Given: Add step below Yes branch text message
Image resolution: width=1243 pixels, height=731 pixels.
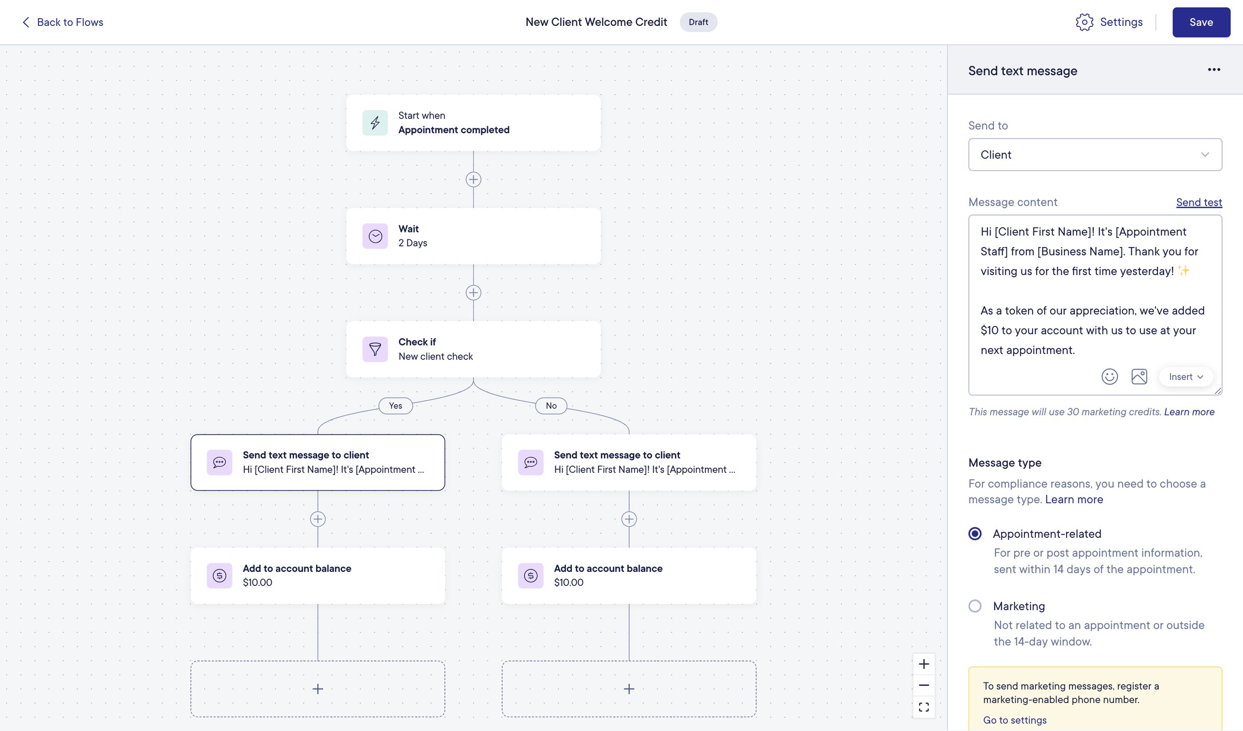Looking at the screenshot, I should pos(318,519).
